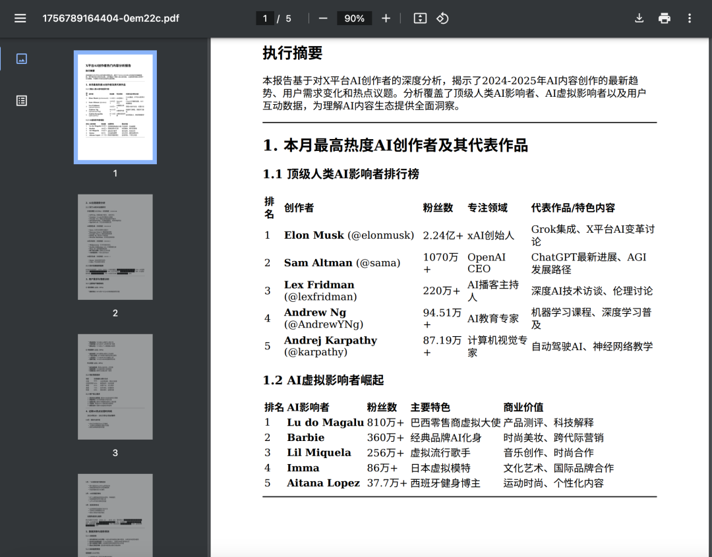Click the Lil Miquela row name
The image size is (712, 557).
click(319, 453)
